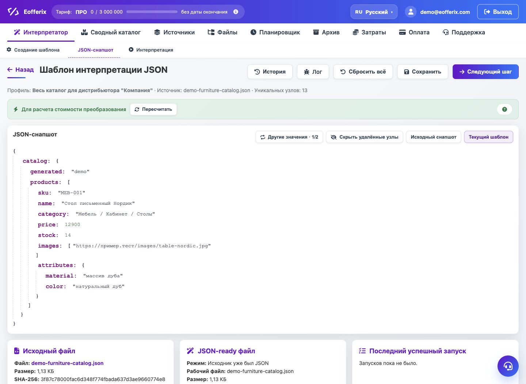Select the Интерпретация step
526x384 pixels.
(x=151, y=50)
